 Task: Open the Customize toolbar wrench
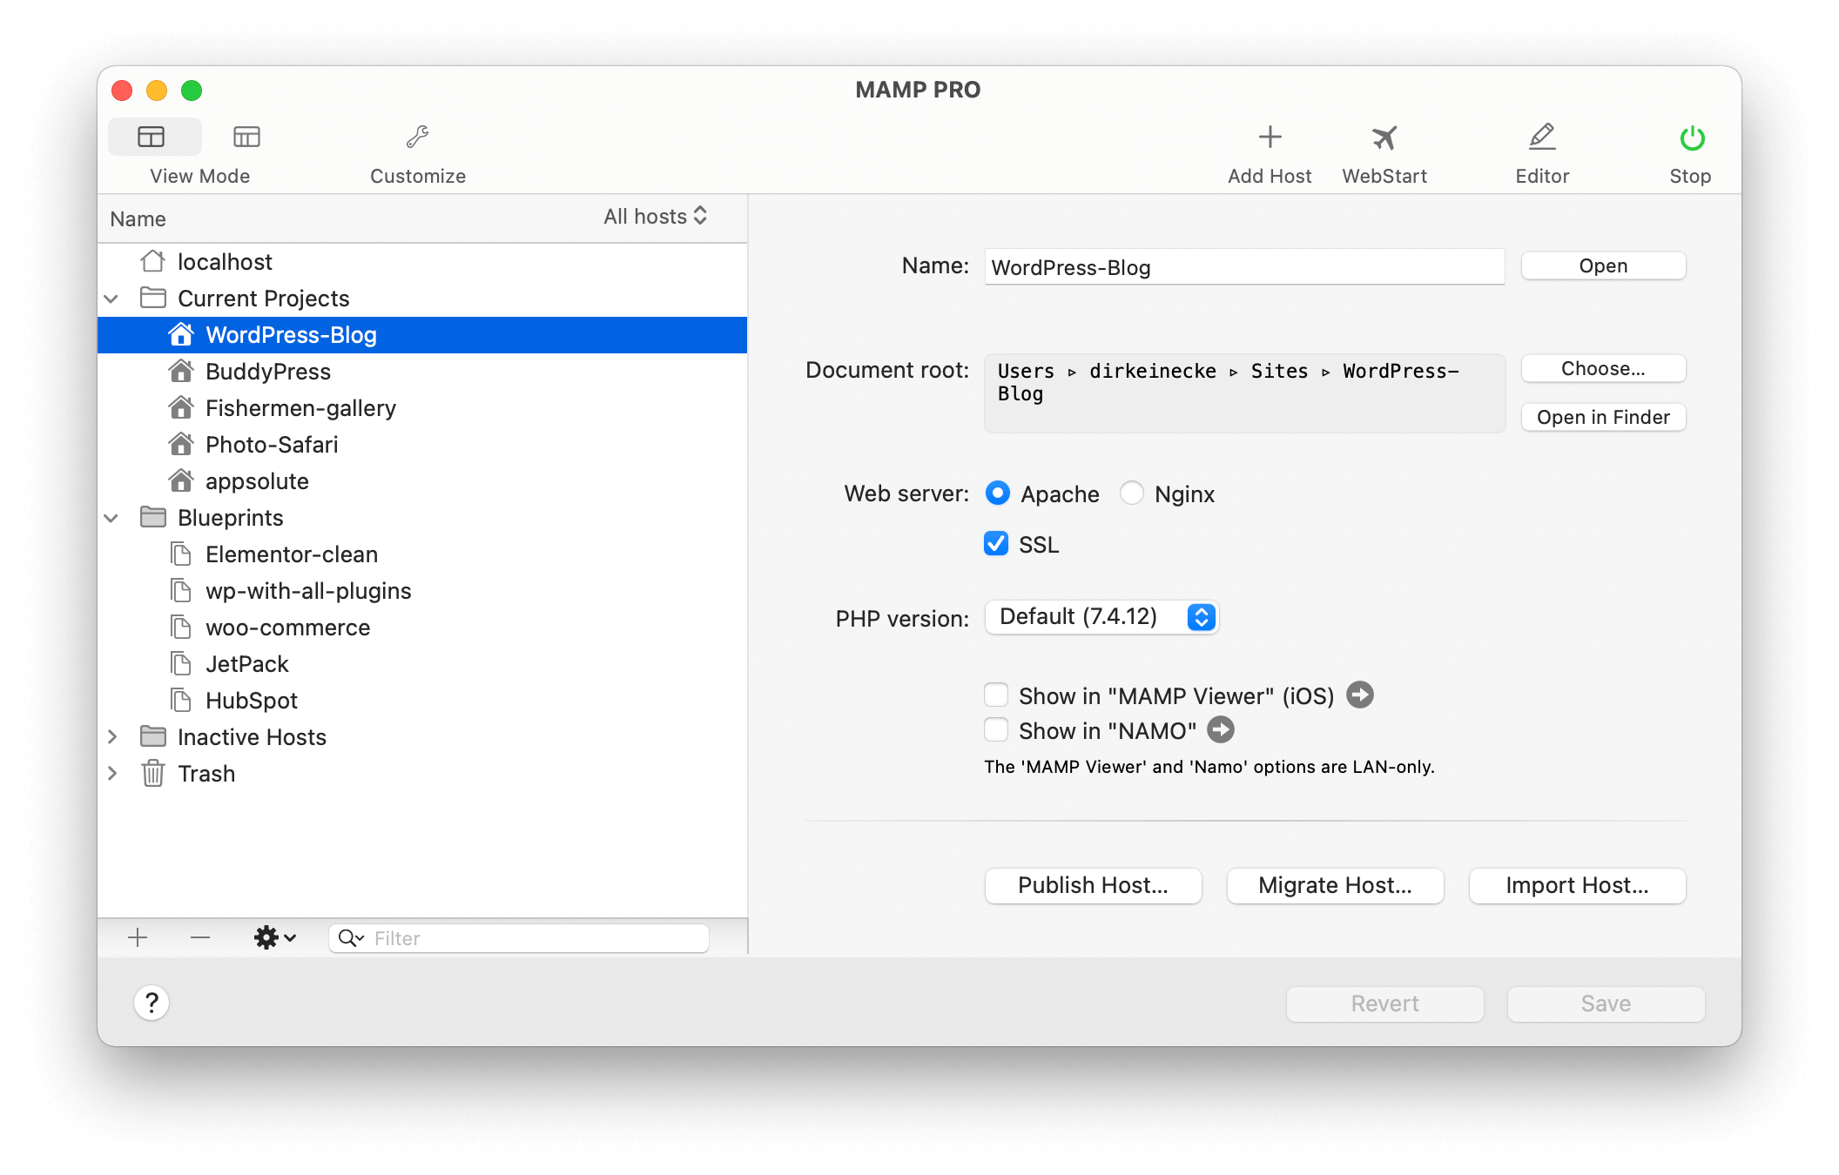tap(417, 137)
